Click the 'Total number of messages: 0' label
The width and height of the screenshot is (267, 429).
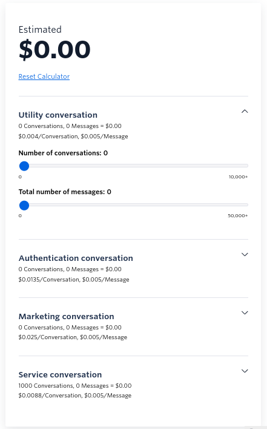(x=65, y=192)
